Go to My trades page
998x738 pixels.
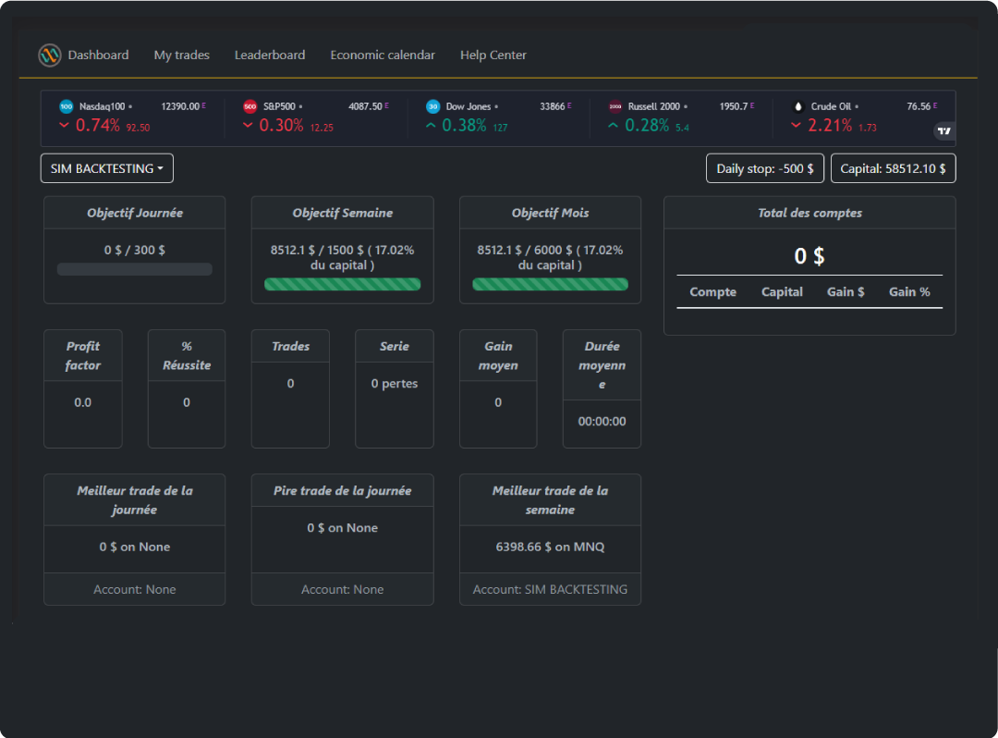point(181,55)
